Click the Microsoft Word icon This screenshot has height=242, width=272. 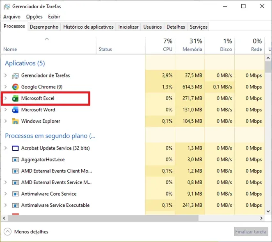tap(15, 110)
